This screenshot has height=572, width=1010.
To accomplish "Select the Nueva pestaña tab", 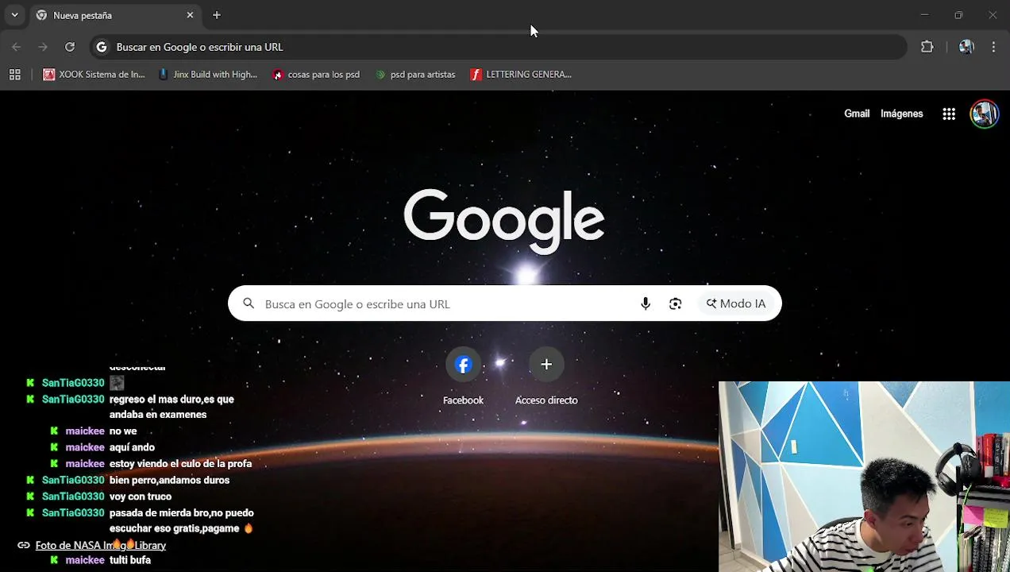I will 115,15.
